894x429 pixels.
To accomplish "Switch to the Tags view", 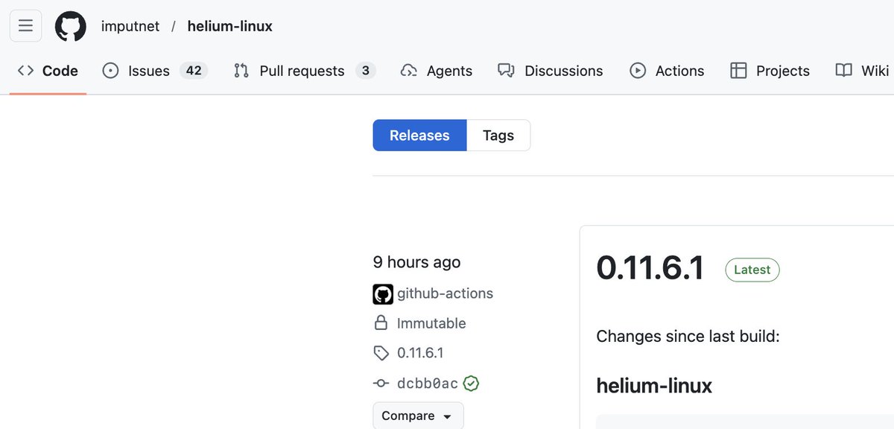I will tap(498, 136).
